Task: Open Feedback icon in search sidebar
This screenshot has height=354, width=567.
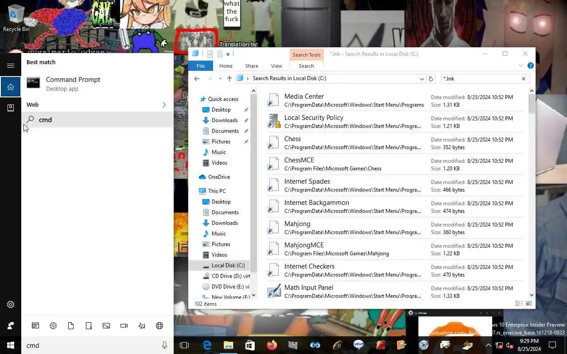Action: (x=11, y=326)
